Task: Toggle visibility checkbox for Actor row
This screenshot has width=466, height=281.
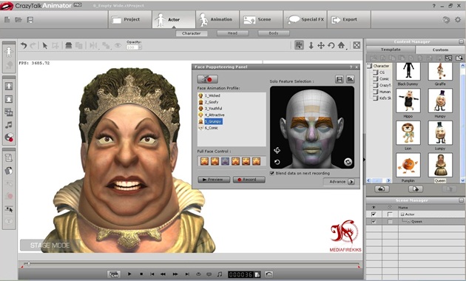Action: pyautogui.click(x=374, y=214)
